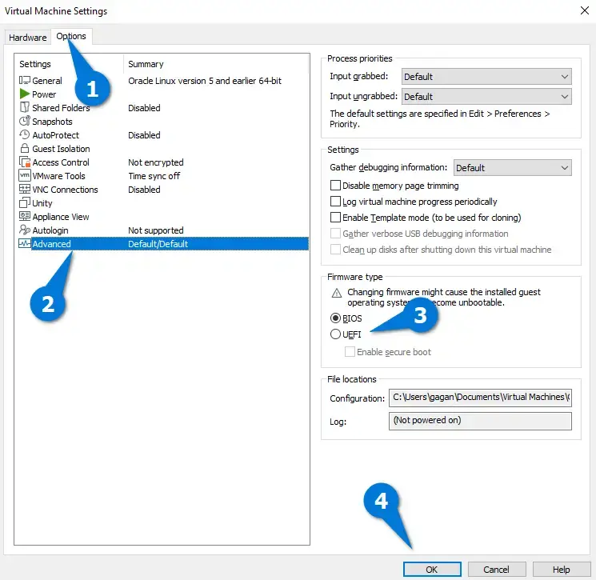Click the firmware warning triangle icon
The height and width of the screenshot is (580, 596).
click(337, 293)
